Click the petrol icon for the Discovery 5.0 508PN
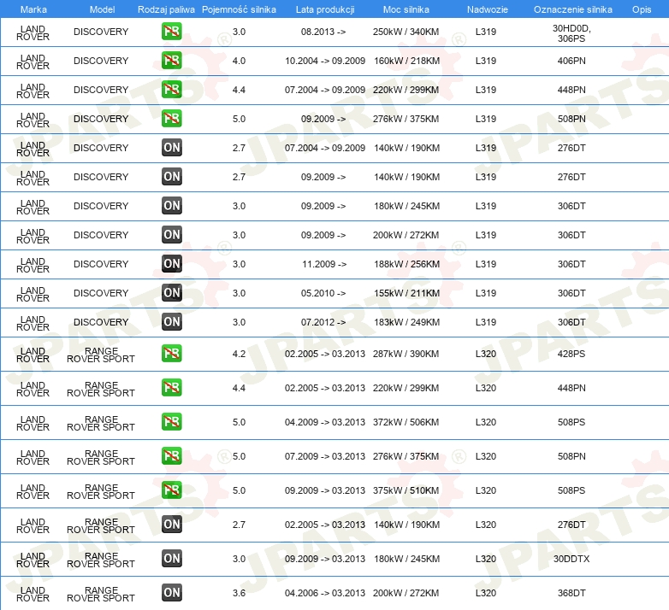 [171, 118]
